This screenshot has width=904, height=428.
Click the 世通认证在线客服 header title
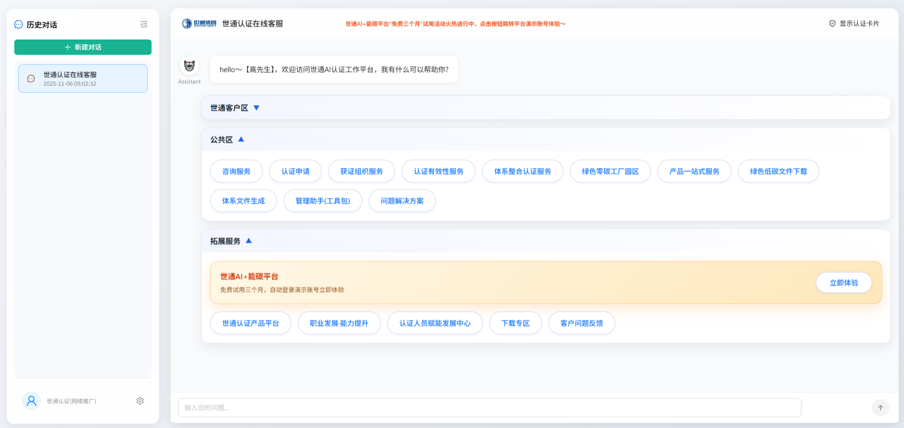(253, 24)
